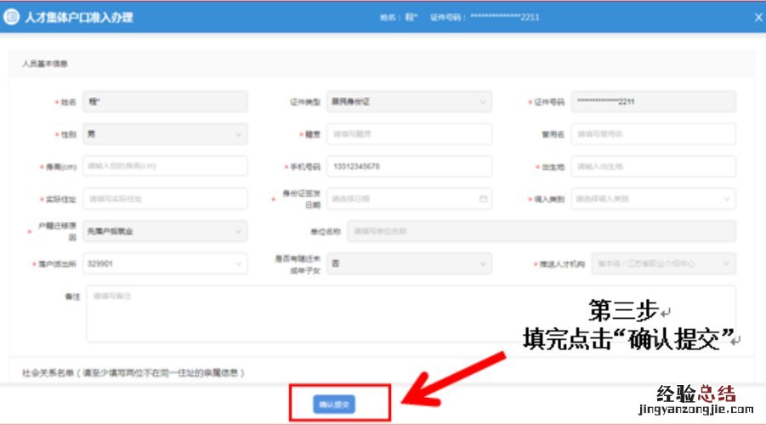Click the 手机号码 field with 13312345678

[408, 167]
